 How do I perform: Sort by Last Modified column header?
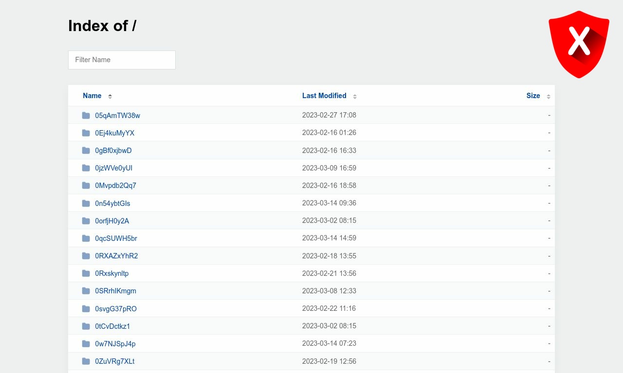tap(324, 96)
